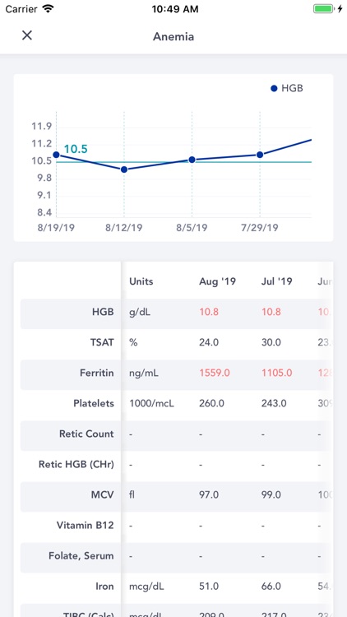
Task: Select the 8/12/19 data point on chart
Action: click(124, 169)
